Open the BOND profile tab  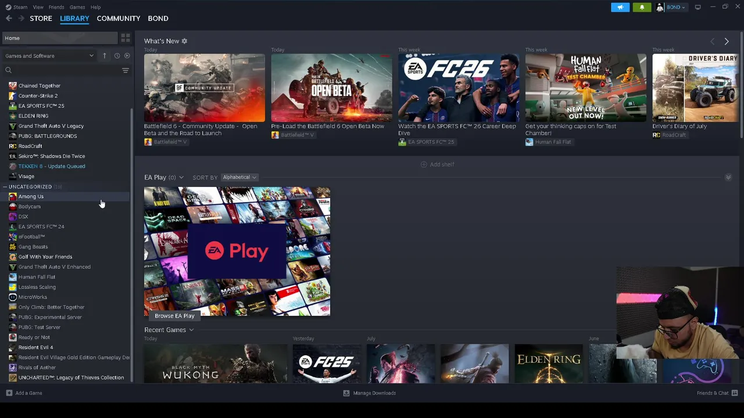click(158, 19)
